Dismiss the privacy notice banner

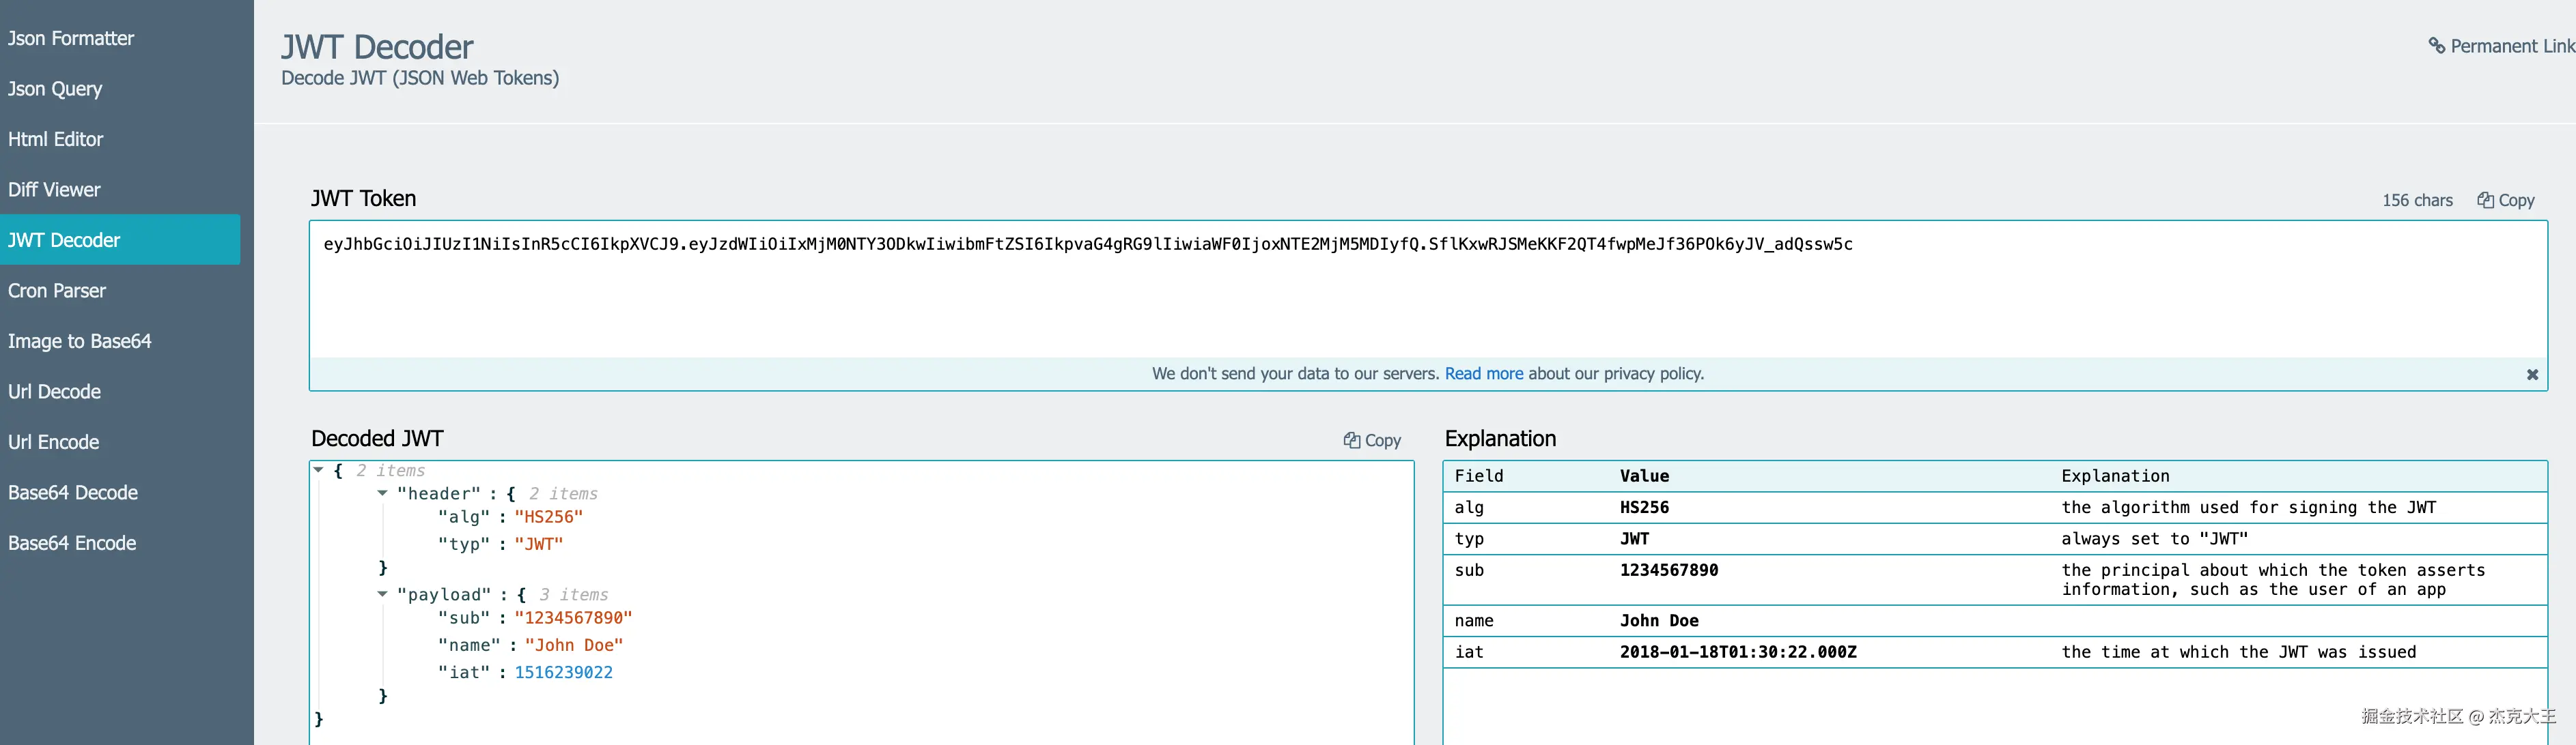(2532, 375)
